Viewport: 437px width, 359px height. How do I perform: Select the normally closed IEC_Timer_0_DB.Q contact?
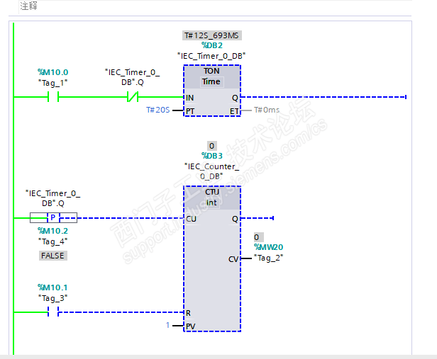pyautogui.click(x=133, y=97)
